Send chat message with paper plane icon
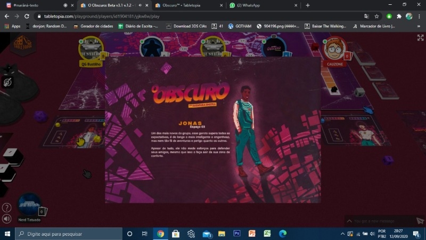Viewport: 426px width, 240px height. (420, 221)
